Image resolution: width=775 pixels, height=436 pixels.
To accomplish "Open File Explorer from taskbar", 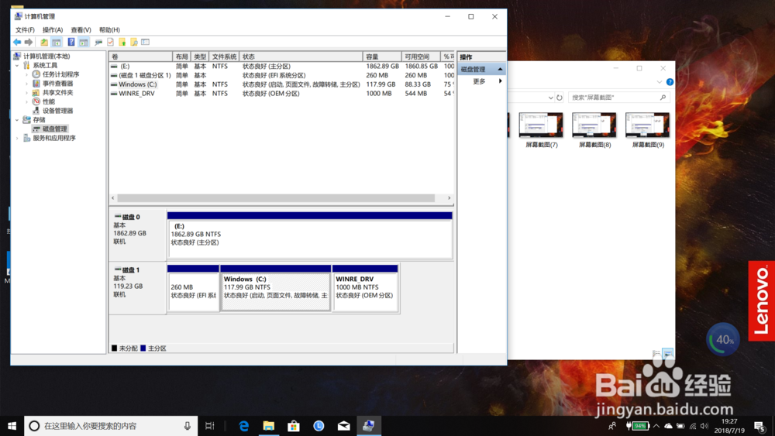I will pyautogui.click(x=268, y=426).
